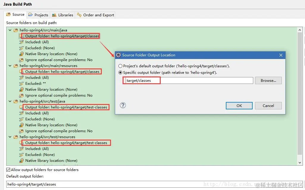305x190 pixels.
Task: Click Native library location icon under src/test/resources
Action: coord(21,161)
